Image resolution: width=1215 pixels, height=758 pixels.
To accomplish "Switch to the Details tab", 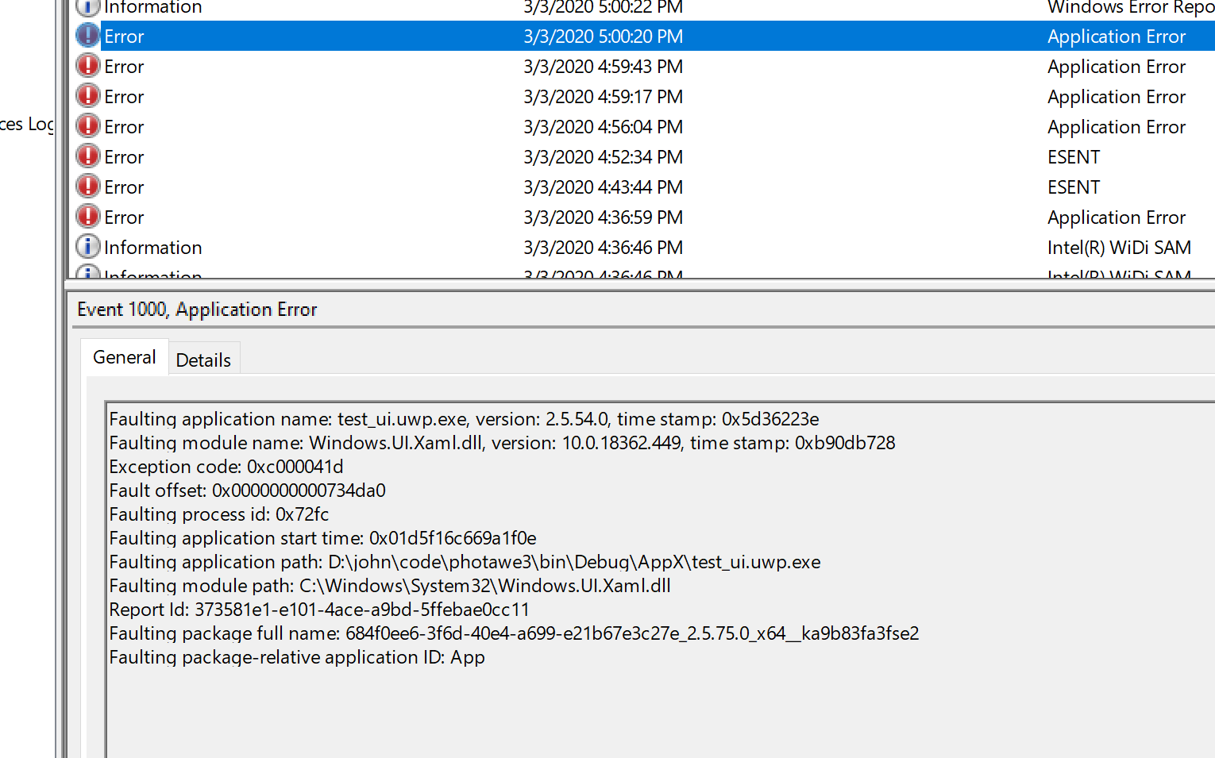I will (x=203, y=359).
